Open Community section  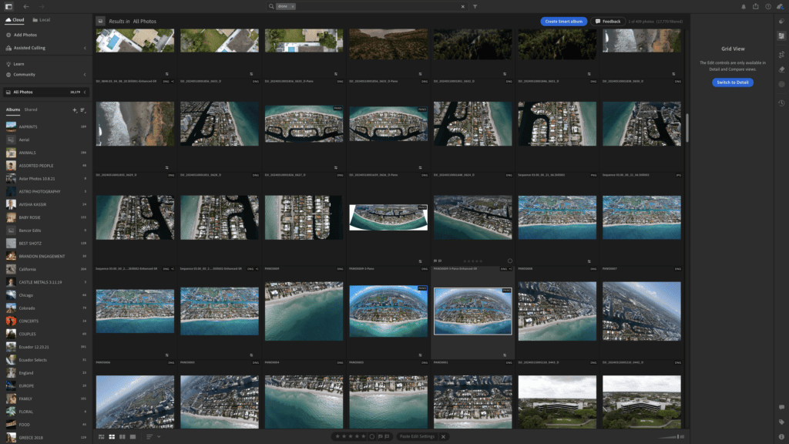tap(21, 75)
